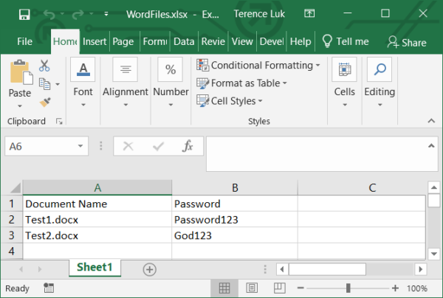Switch to Page Layout view
Image resolution: width=443 pixels, height=298 pixels.
click(252, 288)
